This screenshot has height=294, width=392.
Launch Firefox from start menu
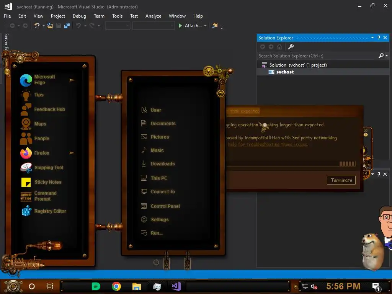coord(34,153)
